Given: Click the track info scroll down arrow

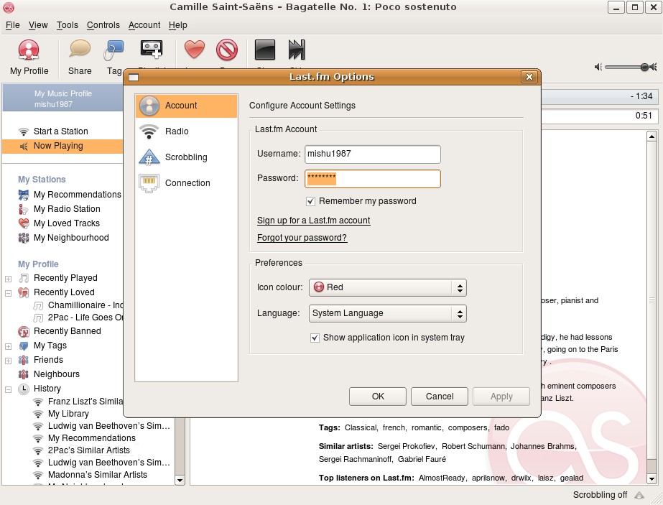Looking at the screenshot, I should coord(652,478).
